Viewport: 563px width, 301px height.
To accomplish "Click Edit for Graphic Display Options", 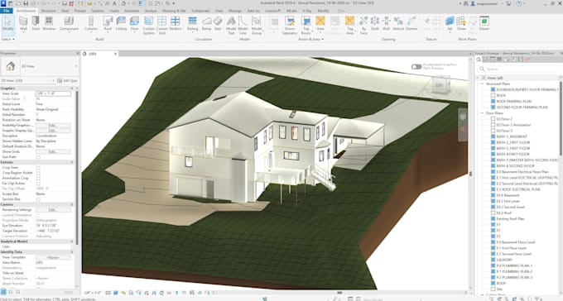I will pos(53,131).
